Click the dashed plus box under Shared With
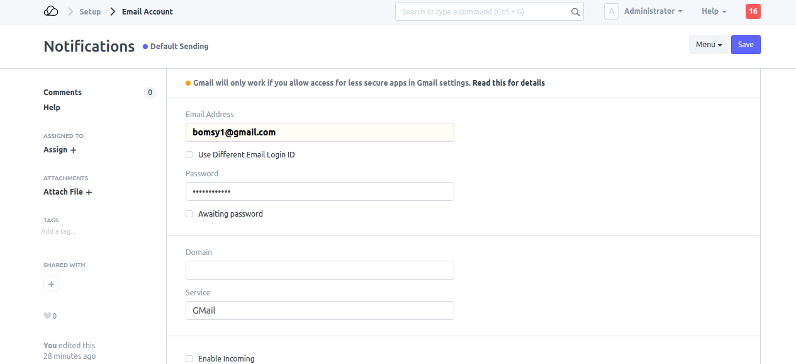796x364 pixels. click(51, 284)
